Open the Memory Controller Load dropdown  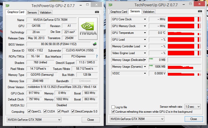pyautogui.click(x=145, y=46)
